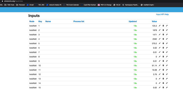The height and width of the screenshot is (97, 183).
Task: Edit the key 3 input with value 1471
Action: 160,35
